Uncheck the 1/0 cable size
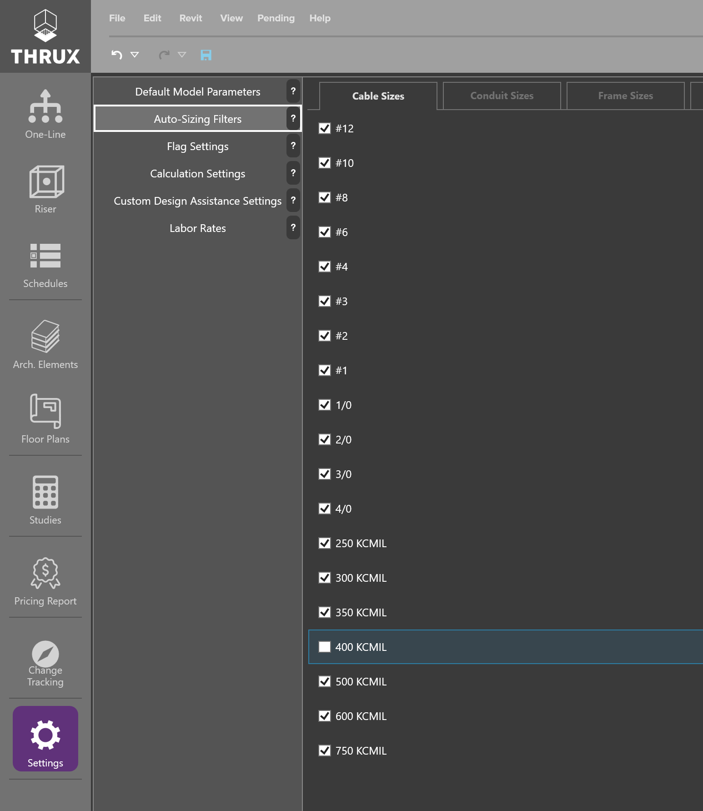703x811 pixels. coord(325,405)
